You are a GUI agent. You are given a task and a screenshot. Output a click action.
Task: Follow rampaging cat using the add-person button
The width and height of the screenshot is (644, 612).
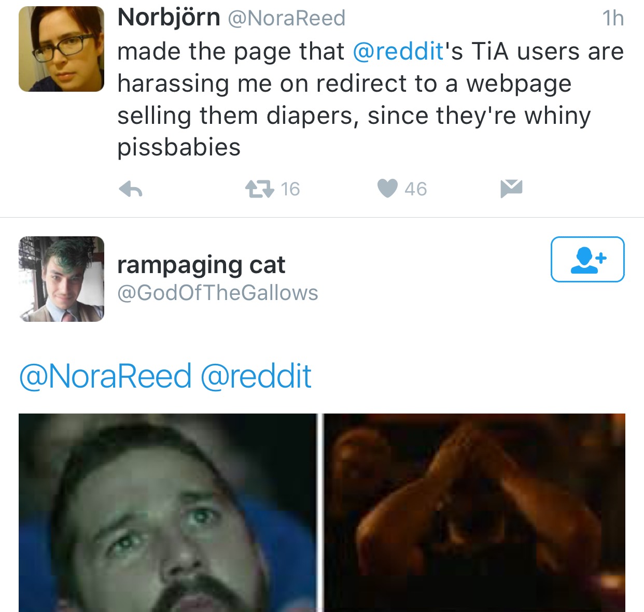point(587,259)
